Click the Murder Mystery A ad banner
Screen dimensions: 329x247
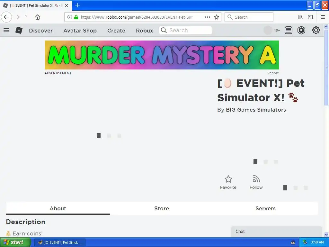(162, 55)
